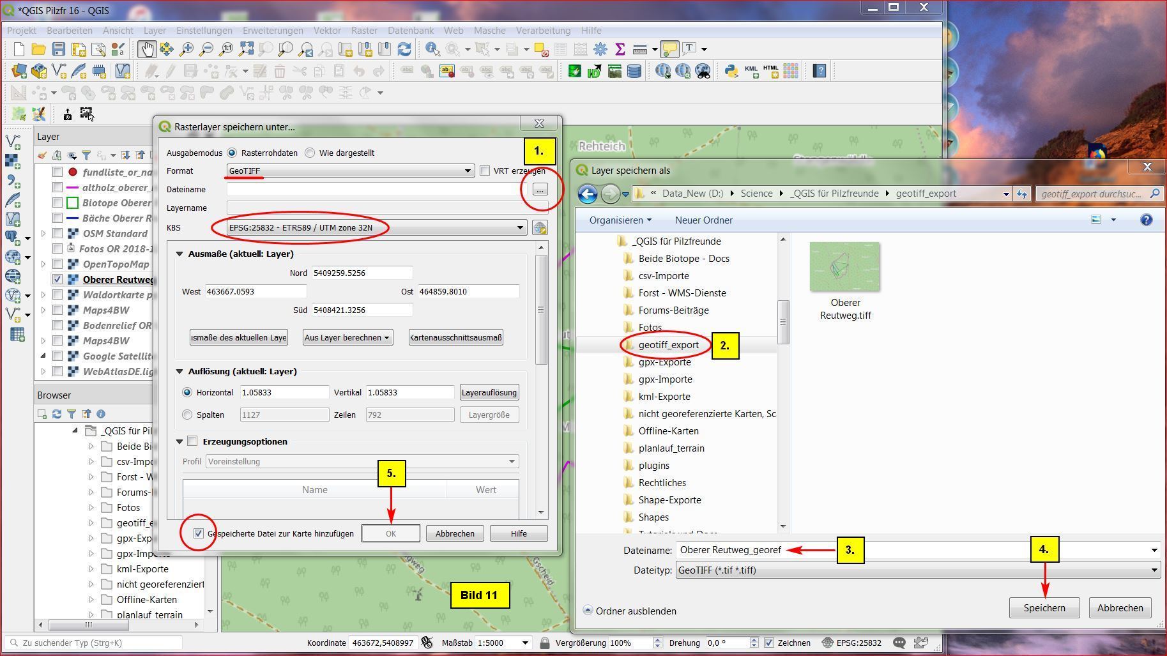Image resolution: width=1167 pixels, height=656 pixels.
Task: Open the Python console icon
Action: 731,71
